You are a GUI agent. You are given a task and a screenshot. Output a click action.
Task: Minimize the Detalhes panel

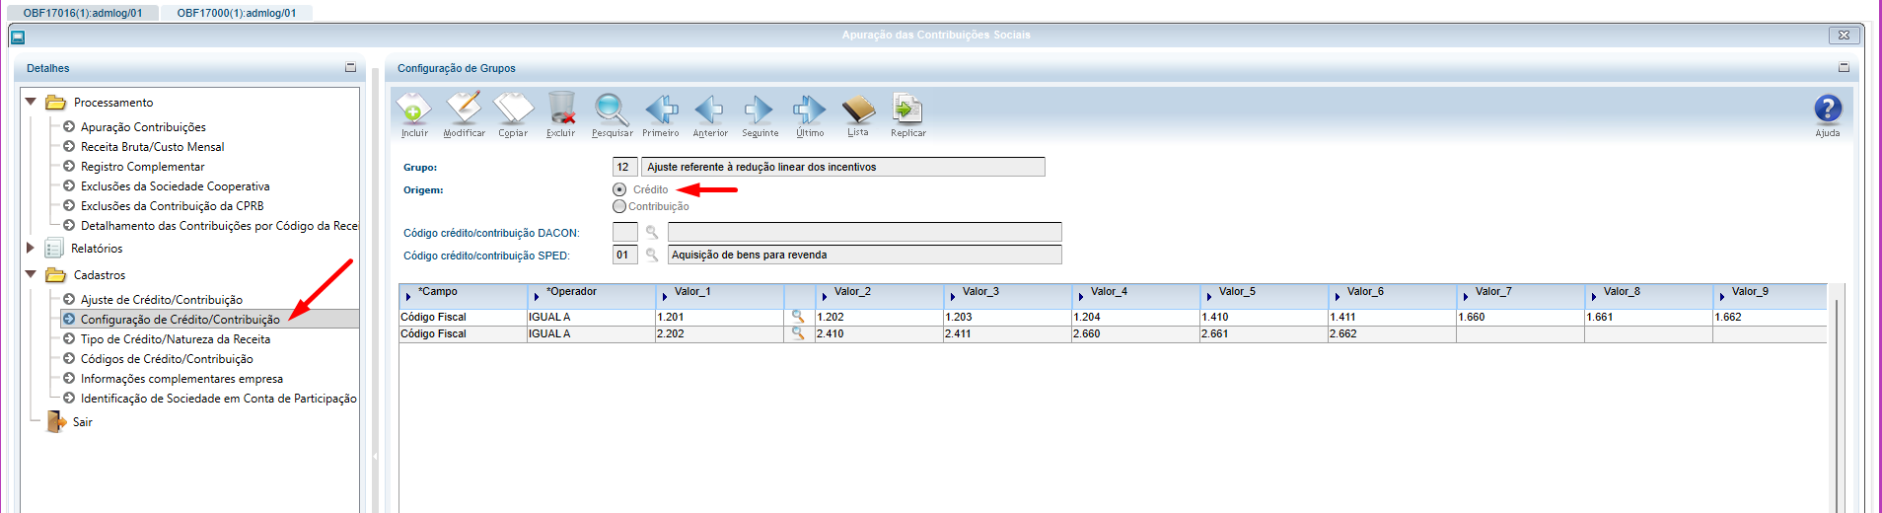point(350,68)
